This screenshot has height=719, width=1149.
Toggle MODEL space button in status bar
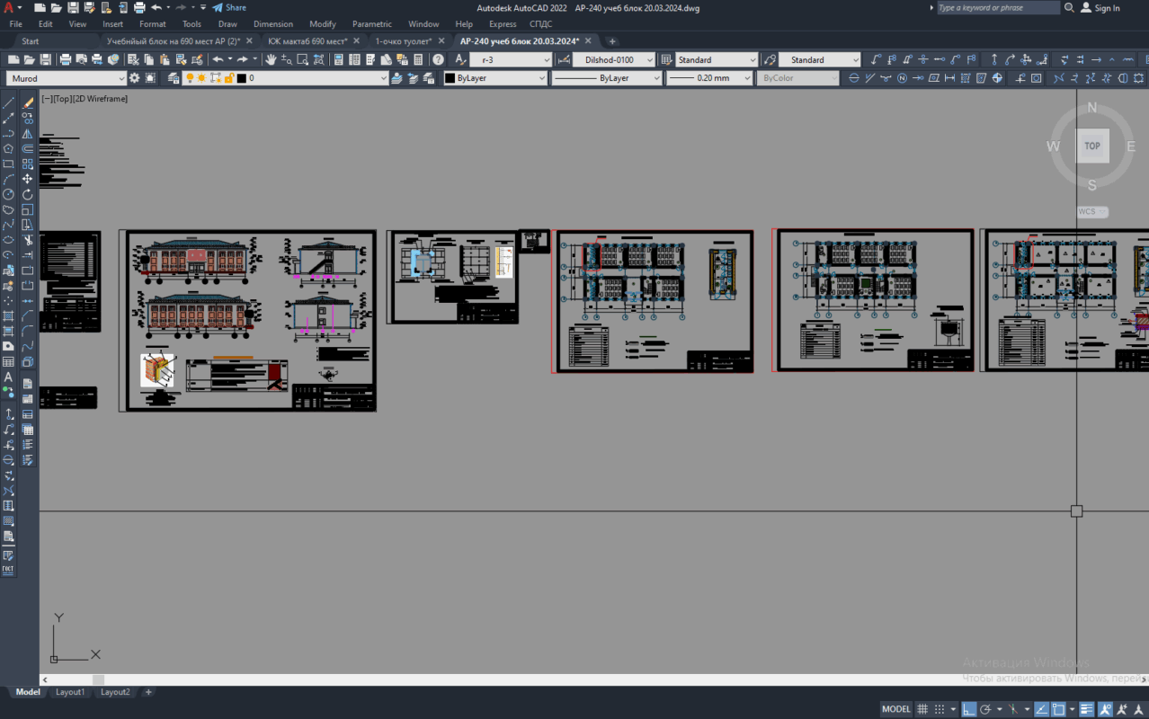pos(896,709)
